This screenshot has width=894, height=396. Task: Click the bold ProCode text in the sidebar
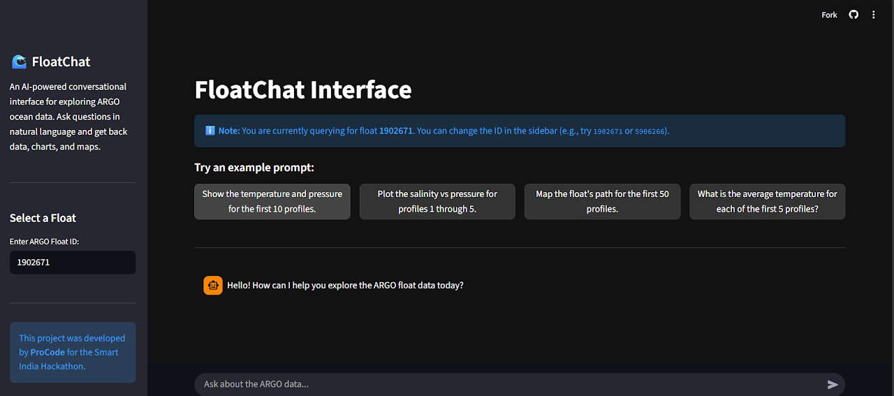(47, 352)
